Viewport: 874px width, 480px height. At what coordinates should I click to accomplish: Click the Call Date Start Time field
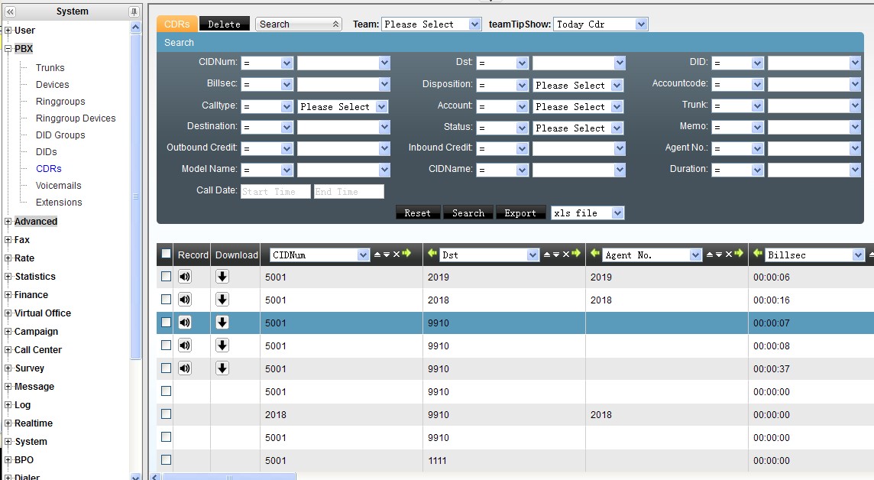click(276, 192)
